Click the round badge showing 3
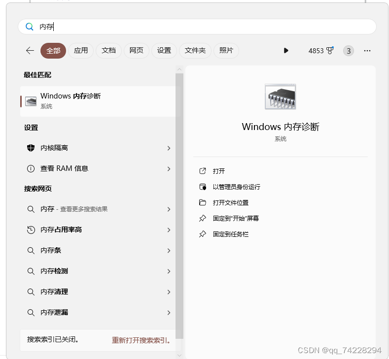The image size is (389, 359). (x=349, y=51)
